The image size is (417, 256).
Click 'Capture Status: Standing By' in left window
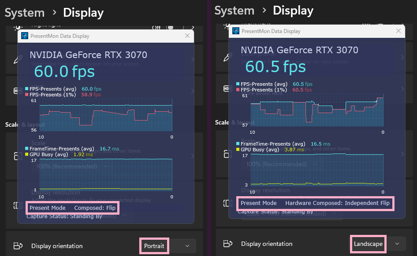[64, 216]
